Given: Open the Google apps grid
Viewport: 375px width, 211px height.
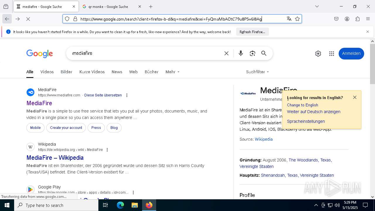Looking at the screenshot, I should [332, 54].
